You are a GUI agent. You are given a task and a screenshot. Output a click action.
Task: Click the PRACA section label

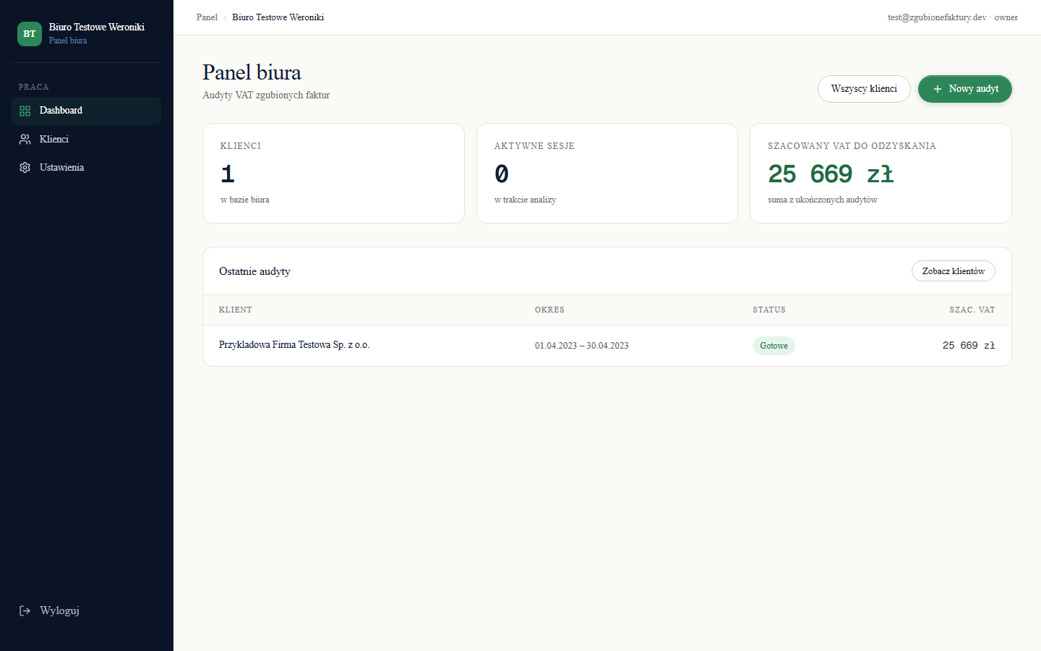point(34,87)
